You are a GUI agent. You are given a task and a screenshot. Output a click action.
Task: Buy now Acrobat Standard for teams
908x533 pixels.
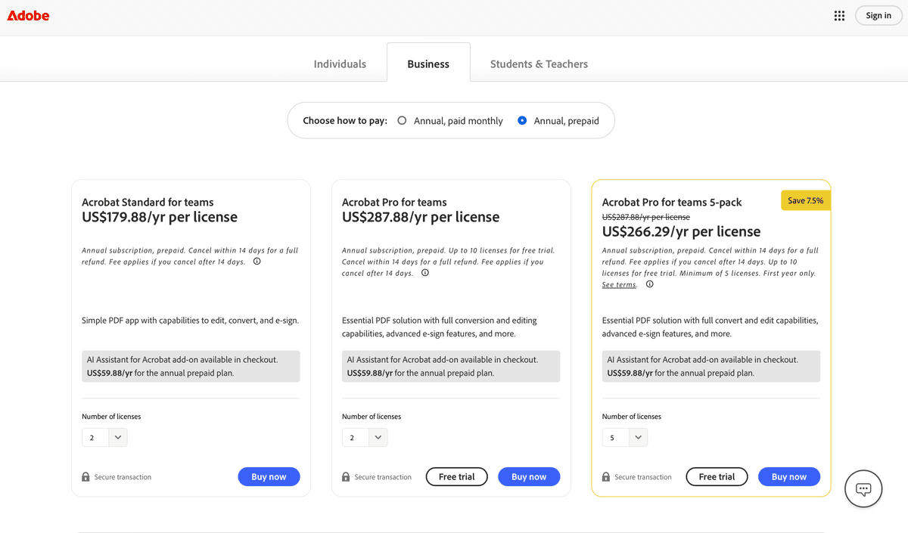[x=269, y=477]
